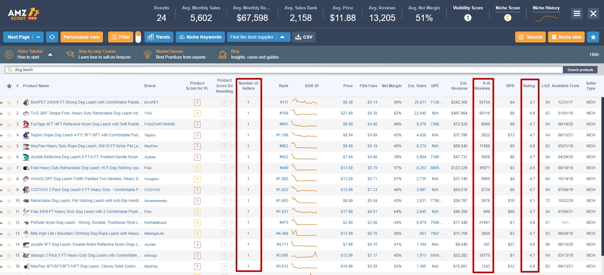
Task: Save niche with the star button
Action: tap(593, 37)
